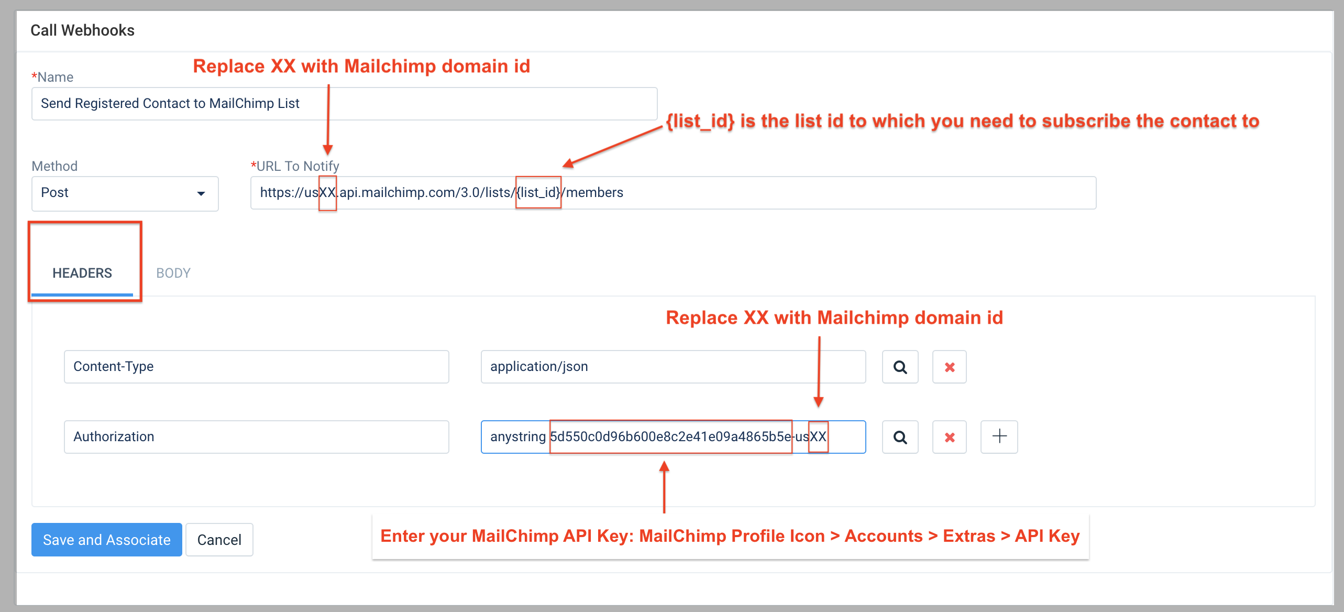Click the Authorization value field with the API key
Screen dimensions: 1344x612
click(673, 437)
